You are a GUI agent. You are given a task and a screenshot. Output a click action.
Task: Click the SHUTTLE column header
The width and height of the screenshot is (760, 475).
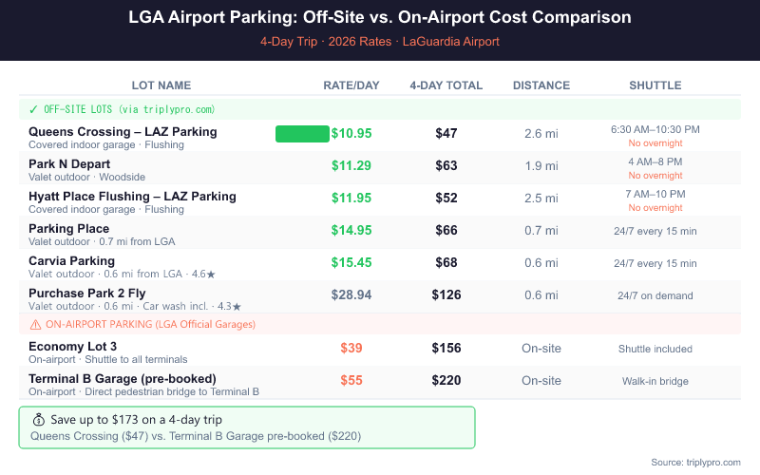click(655, 85)
